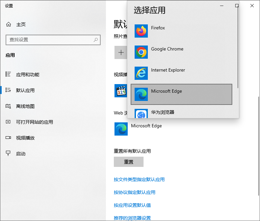Image resolution: width=260 pixels, height=221 pixels.
Task: Click the Huawei browser (华为浏览器) icon
Action: coord(141,113)
